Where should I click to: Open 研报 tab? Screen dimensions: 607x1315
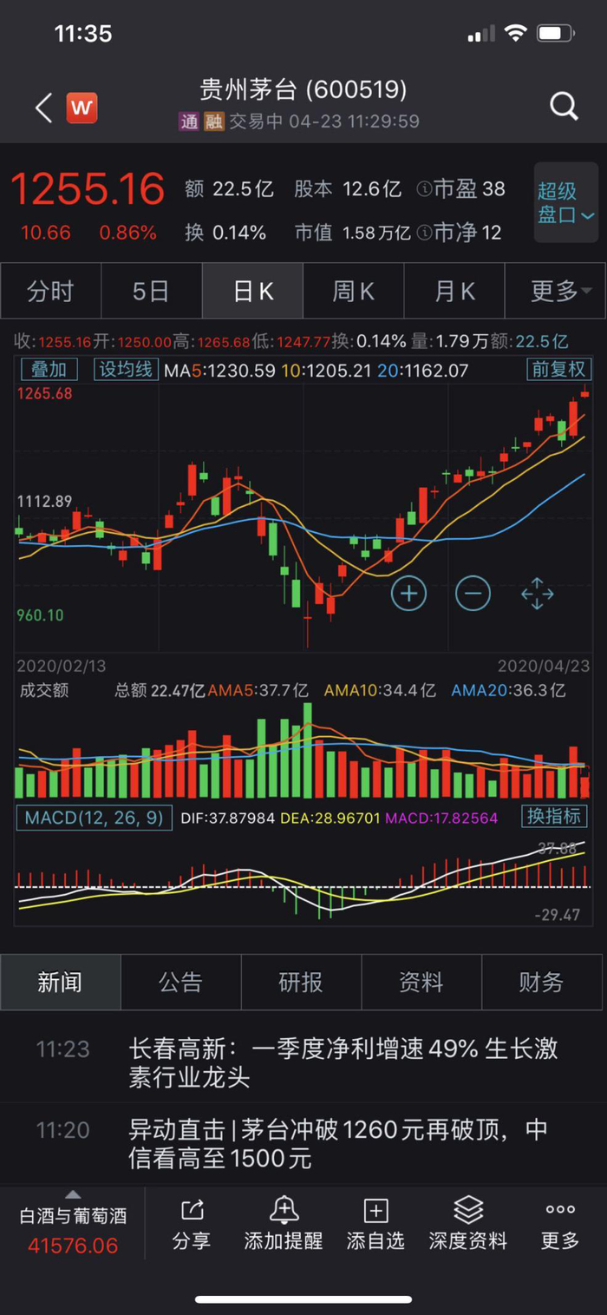tap(301, 983)
